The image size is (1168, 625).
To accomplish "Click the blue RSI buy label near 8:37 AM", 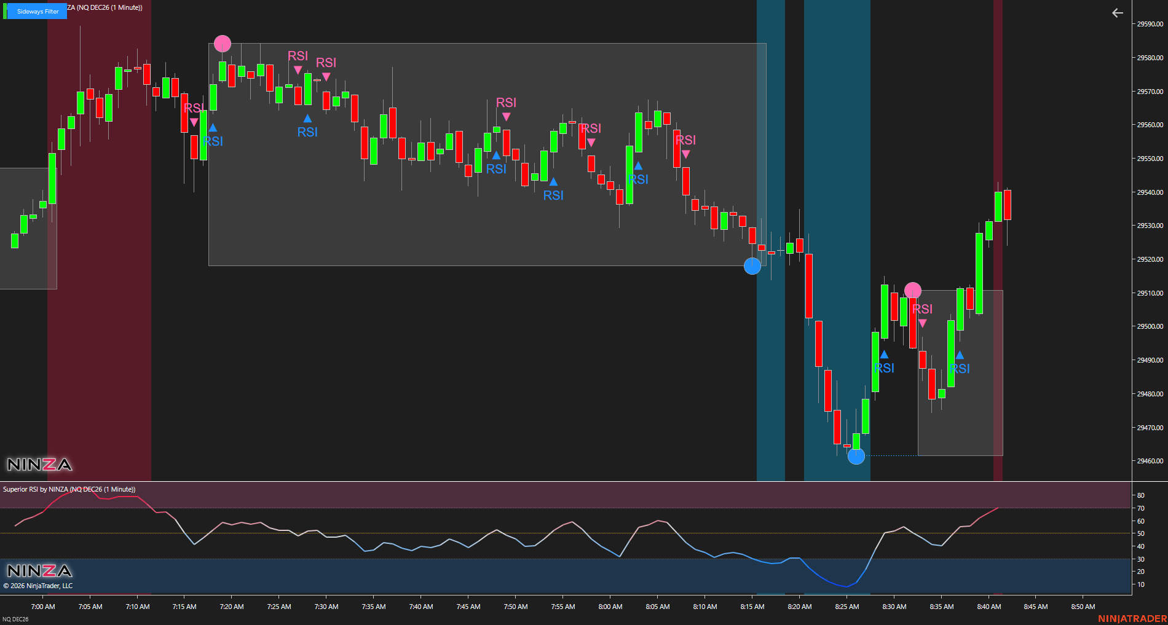I will pos(960,369).
